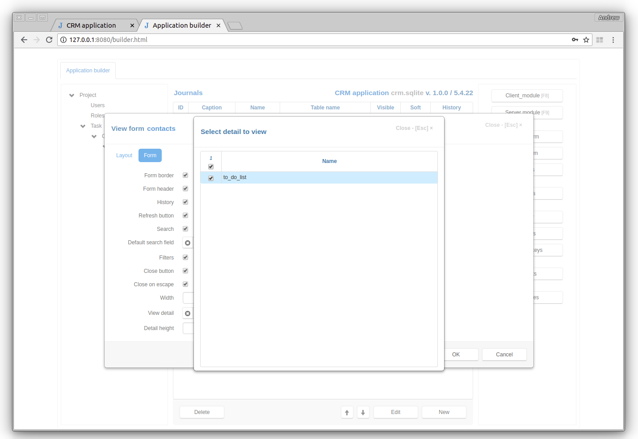Image resolution: width=638 pixels, height=439 pixels.
Task: Toggle the select-all checkbox in header
Action: (211, 167)
